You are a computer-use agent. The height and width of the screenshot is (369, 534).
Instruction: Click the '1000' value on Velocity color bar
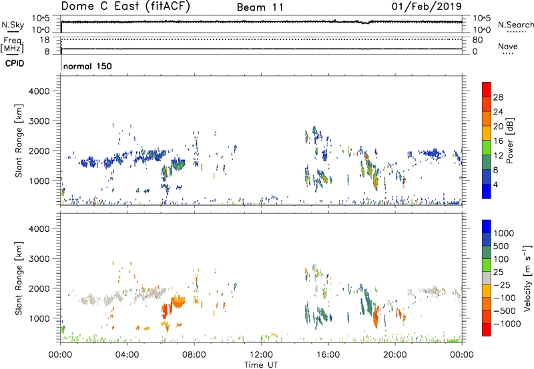pyautogui.click(x=504, y=233)
